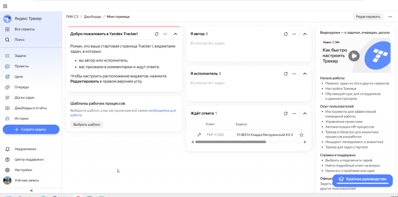Click the window grid icon at top left
The height and width of the screenshot is (197, 398).
click(x=5, y=6)
